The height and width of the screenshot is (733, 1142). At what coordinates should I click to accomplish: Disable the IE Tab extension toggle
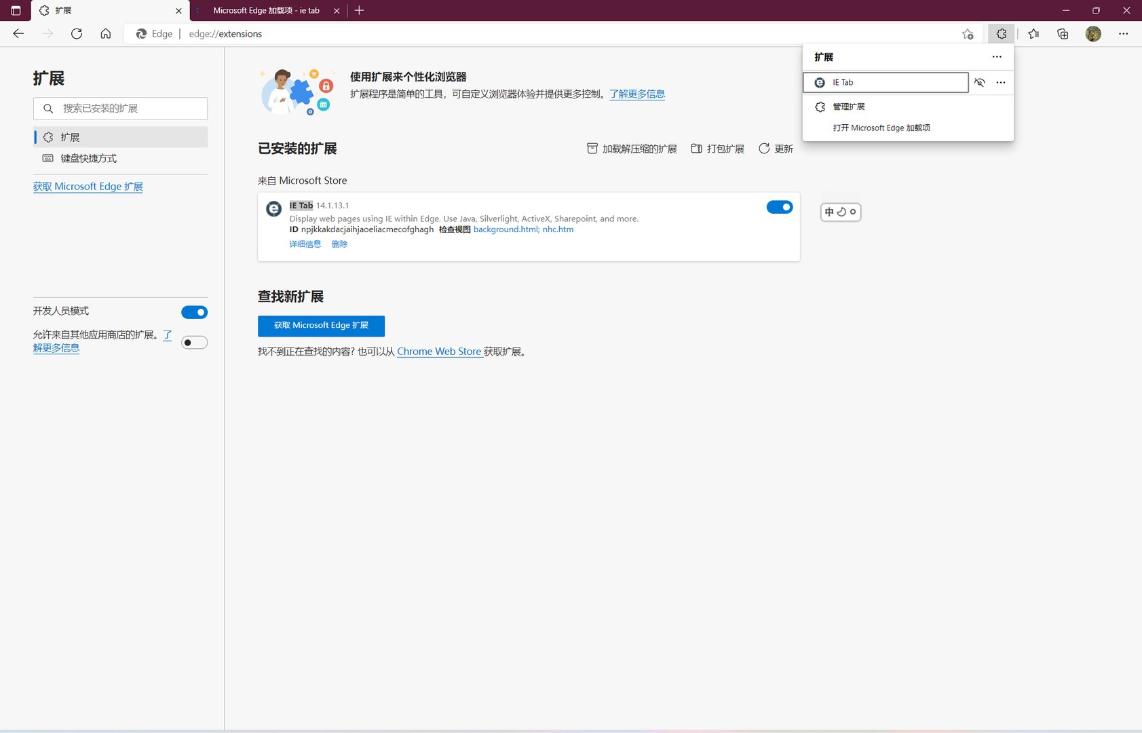(x=779, y=207)
